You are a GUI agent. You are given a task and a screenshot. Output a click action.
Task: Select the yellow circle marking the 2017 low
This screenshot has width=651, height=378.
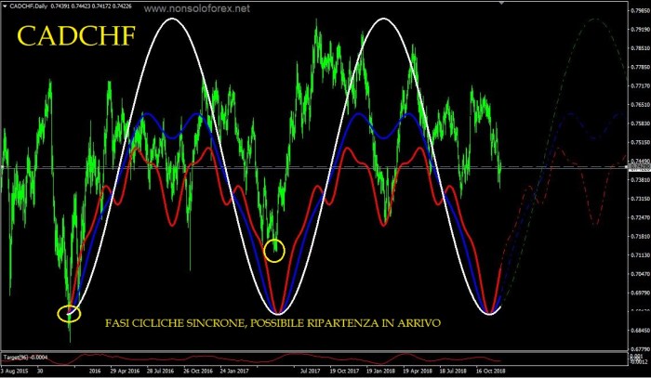click(x=274, y=250)
